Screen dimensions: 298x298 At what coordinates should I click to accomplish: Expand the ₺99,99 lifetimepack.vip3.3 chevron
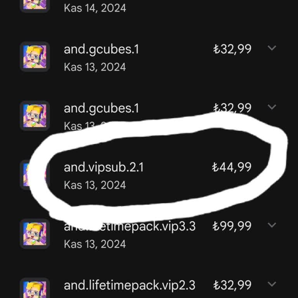coord(272,225)
